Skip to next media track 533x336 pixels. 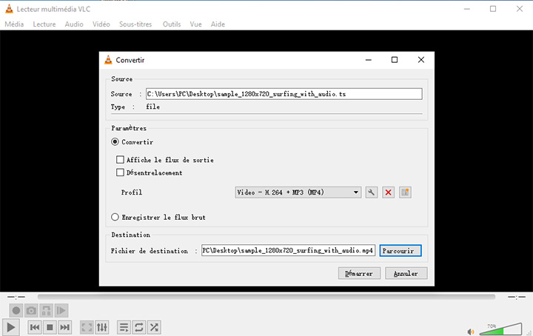coord(64,327)
